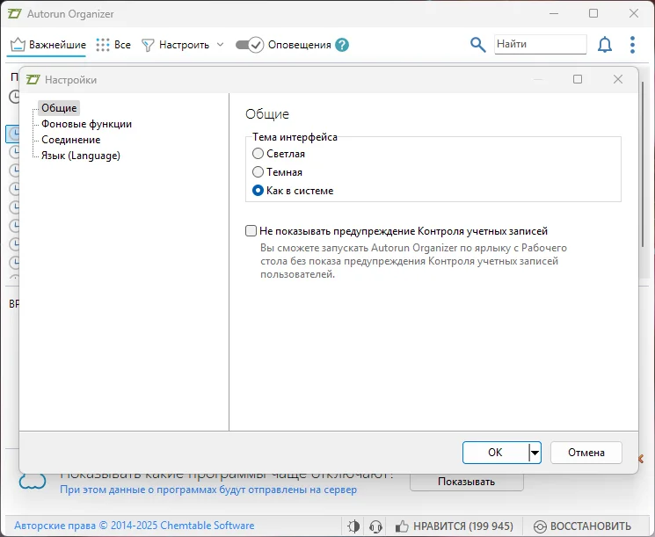Open the Chemtable Software copyright link
655x537 pixels.
click(135, 526)
